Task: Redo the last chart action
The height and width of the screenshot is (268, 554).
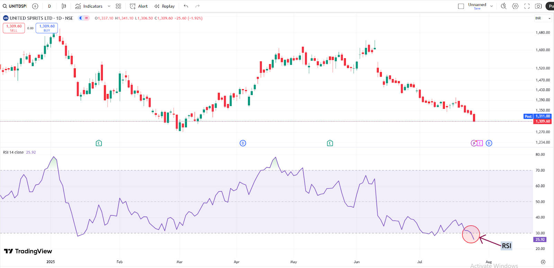Action: tap(197, 6)
